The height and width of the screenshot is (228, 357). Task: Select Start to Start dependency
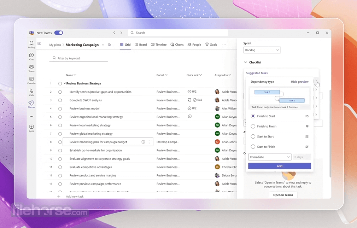point(253,136)
